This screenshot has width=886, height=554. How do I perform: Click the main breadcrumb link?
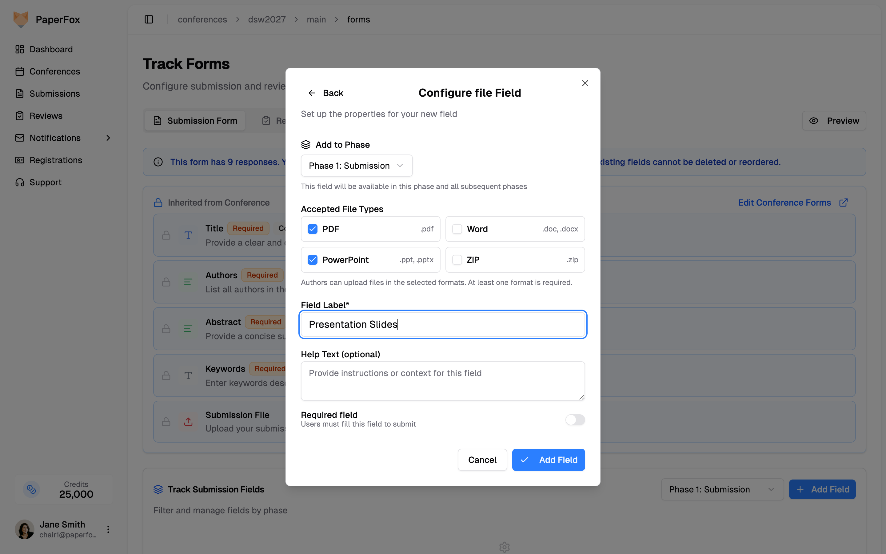coord(316,19)
